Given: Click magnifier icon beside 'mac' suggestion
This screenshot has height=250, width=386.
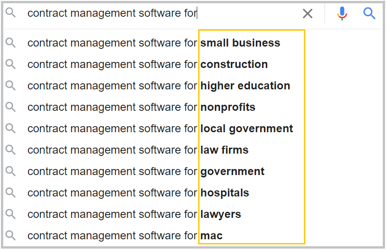Looking at the screenshot, I should 11,236.
